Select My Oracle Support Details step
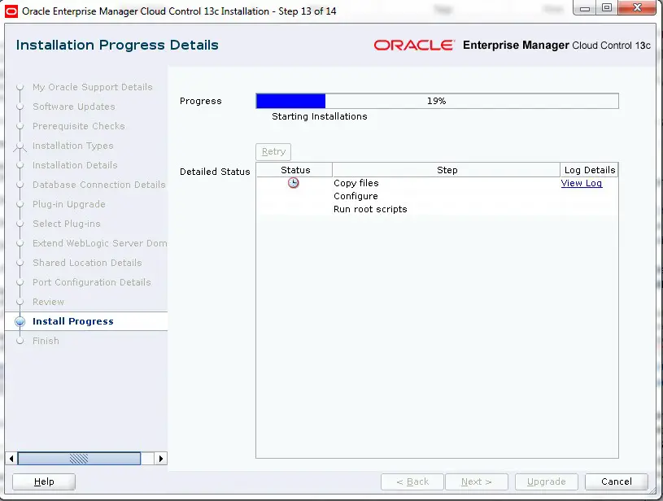663x501 pixels. tap(93, 87)
